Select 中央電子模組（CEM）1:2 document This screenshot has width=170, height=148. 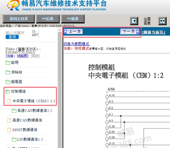point(34,101)
